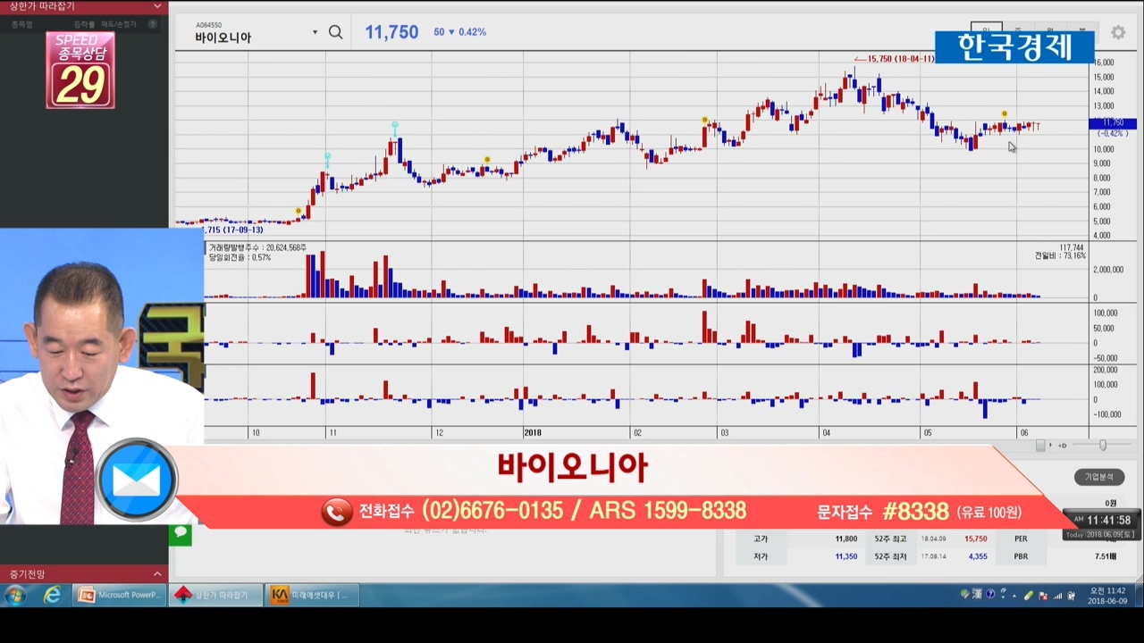This screenshot has width=1144, height=643.
Task: Show hidden system tray icons
Action: (x=1014, y=596)
